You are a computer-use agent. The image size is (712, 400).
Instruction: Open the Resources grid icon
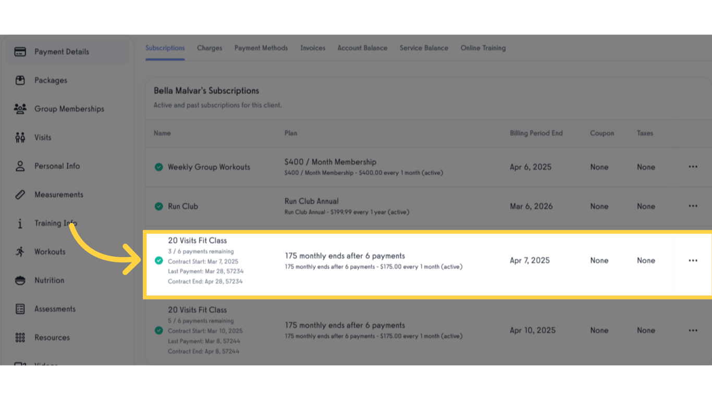coord(20,337)
